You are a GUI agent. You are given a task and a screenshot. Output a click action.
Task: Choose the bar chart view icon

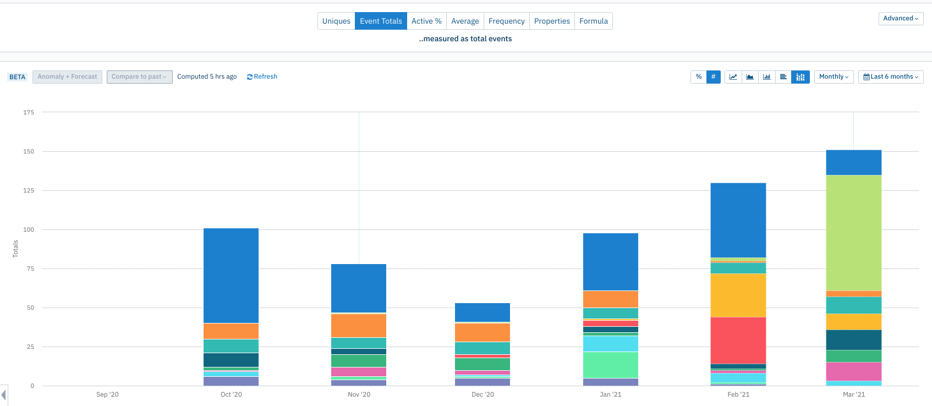pyautogui.click(x=766, y=77)
